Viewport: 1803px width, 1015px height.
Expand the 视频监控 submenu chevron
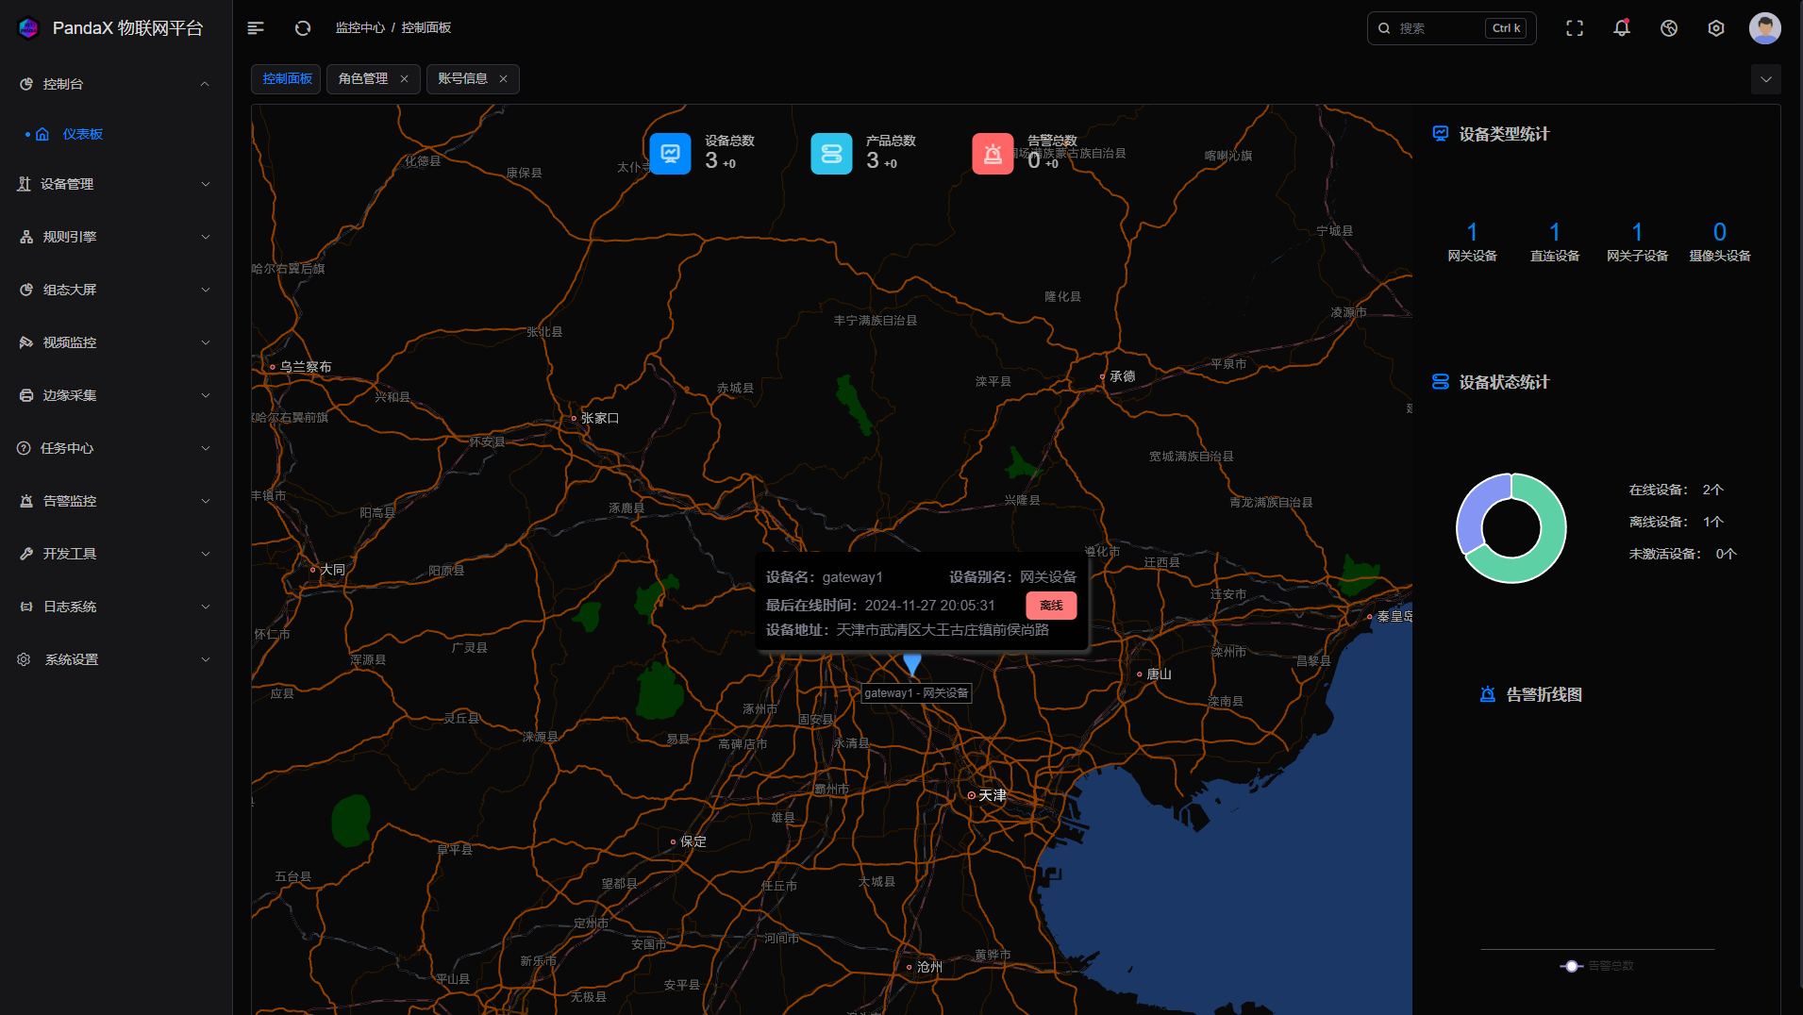pyautogui.click(x=206, y=342)
